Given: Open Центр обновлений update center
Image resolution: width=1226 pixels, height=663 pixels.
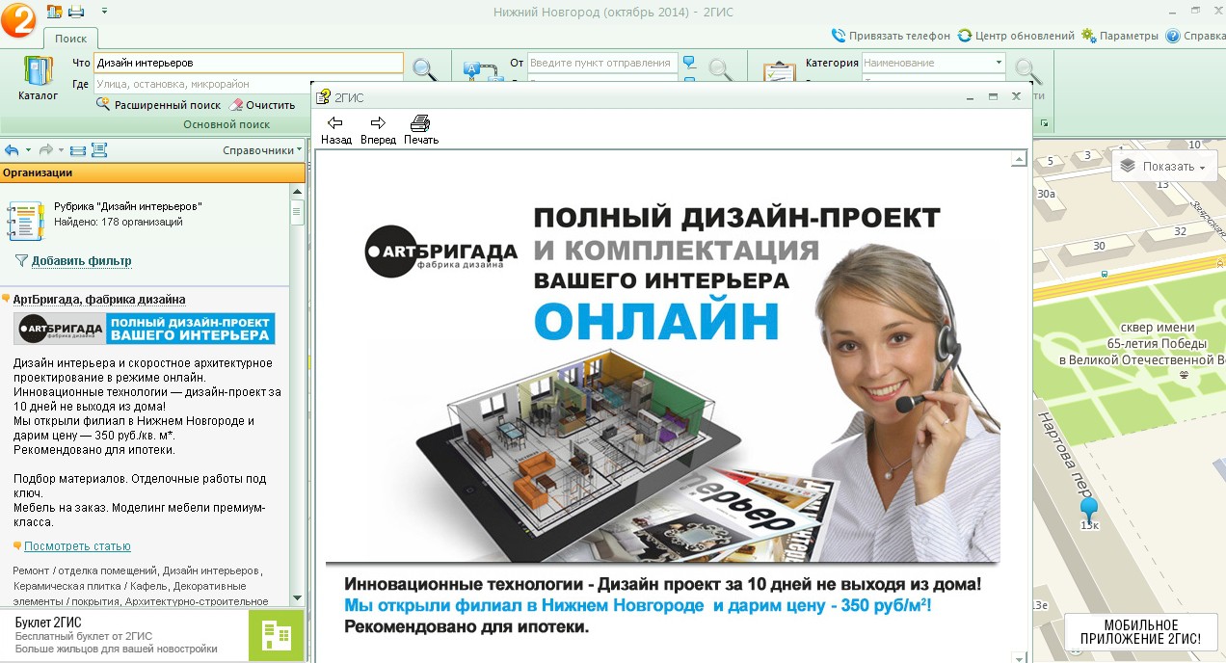Looking at the screenshot, I should coord(1016,36).
